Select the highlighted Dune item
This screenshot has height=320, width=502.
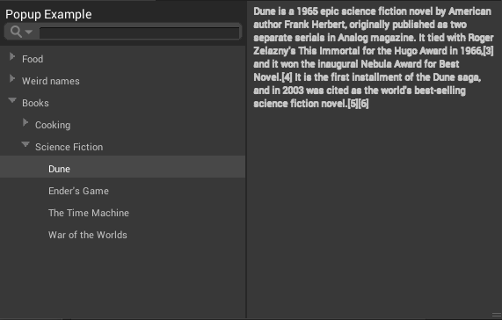click(122, 167)
